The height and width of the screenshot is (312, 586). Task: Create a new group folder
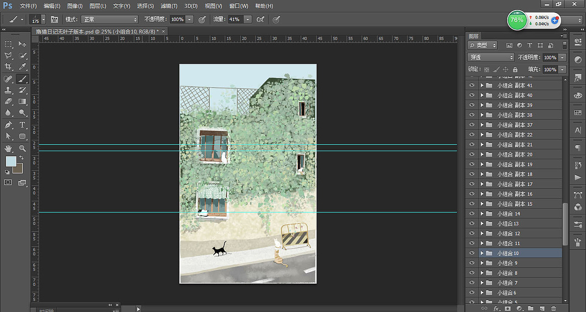pos(531,308)
